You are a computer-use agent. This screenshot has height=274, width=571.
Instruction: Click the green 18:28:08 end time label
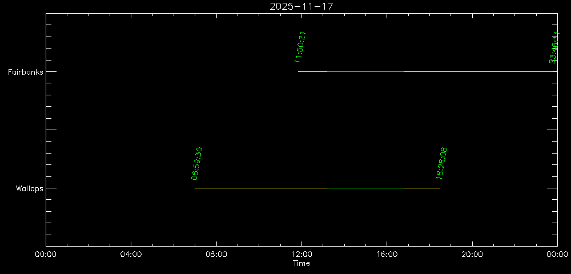tap(441, 163)
